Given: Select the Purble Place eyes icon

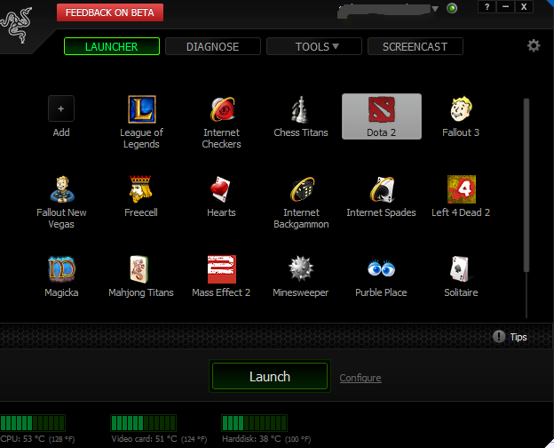Looking at the screenshot, I should 381,268.
